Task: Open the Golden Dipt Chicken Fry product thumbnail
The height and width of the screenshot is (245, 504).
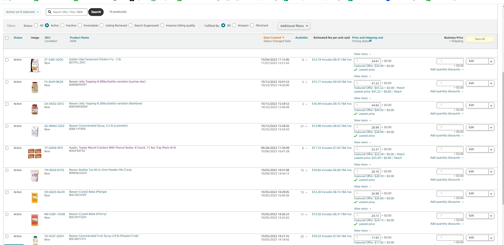Action: (35, 66)
